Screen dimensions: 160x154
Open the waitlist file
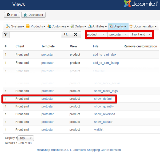coord(99,130)
